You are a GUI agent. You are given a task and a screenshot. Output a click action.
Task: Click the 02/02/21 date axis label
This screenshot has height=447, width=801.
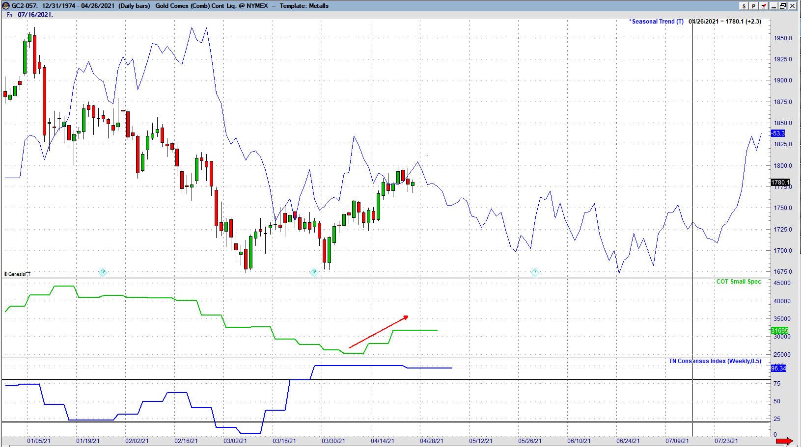click(137, 441)
